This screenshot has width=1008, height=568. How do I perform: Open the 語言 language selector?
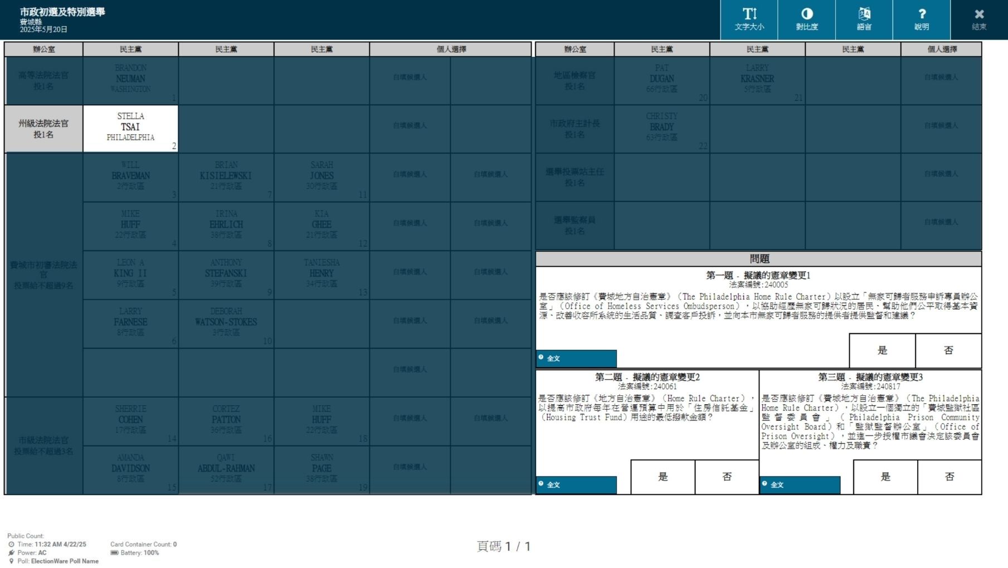[864, 19]
